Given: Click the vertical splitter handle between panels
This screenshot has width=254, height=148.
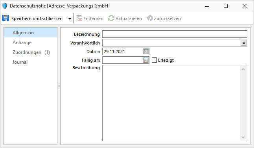Looking at the screenshot, I should (59, 86).
